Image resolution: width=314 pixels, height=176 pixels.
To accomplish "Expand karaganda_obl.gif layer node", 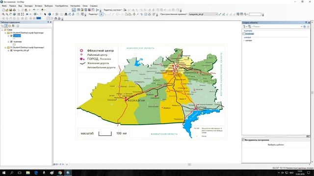I will [x=8, y=50].
